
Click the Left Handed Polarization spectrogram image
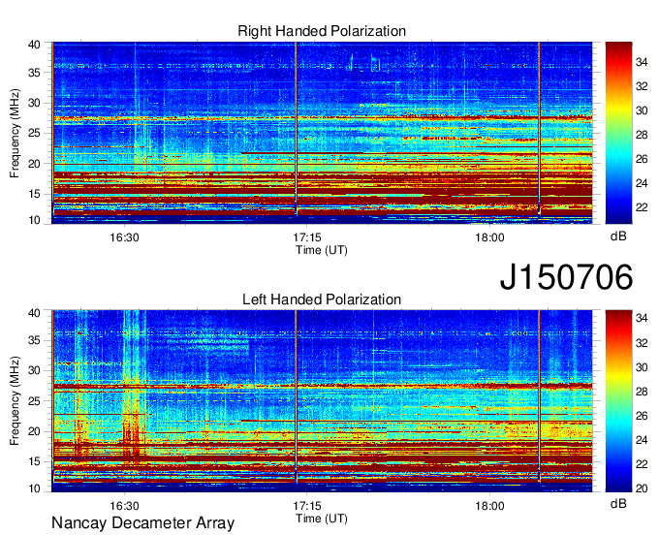tap(322, 401)
